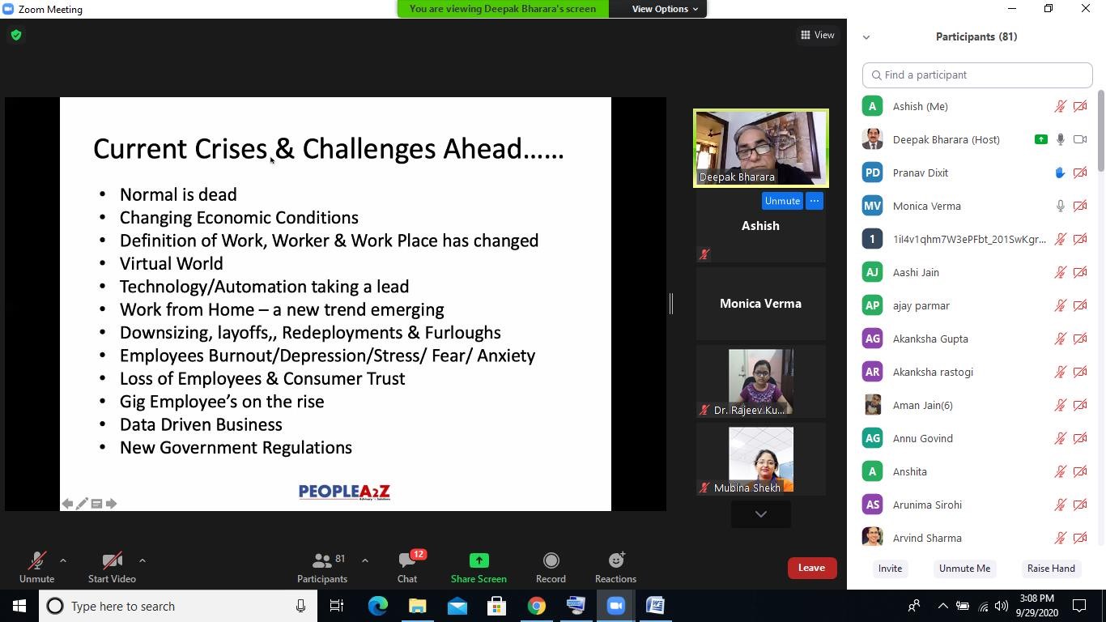Click the Raise Hand button
Image resolution: width=1106 pixels, height=622 pixels.
pyautogui.click(x=1051, y=569)
